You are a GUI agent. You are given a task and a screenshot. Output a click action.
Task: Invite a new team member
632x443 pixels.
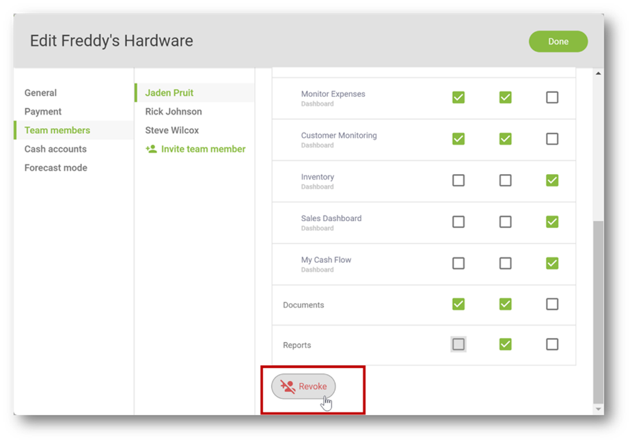(195, 149)
